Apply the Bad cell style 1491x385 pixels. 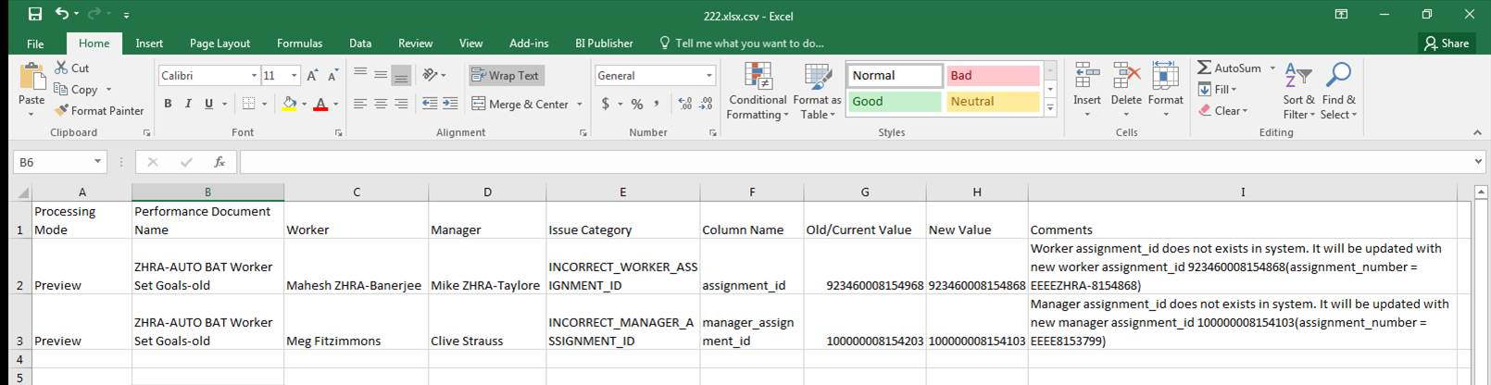[992, 76]
